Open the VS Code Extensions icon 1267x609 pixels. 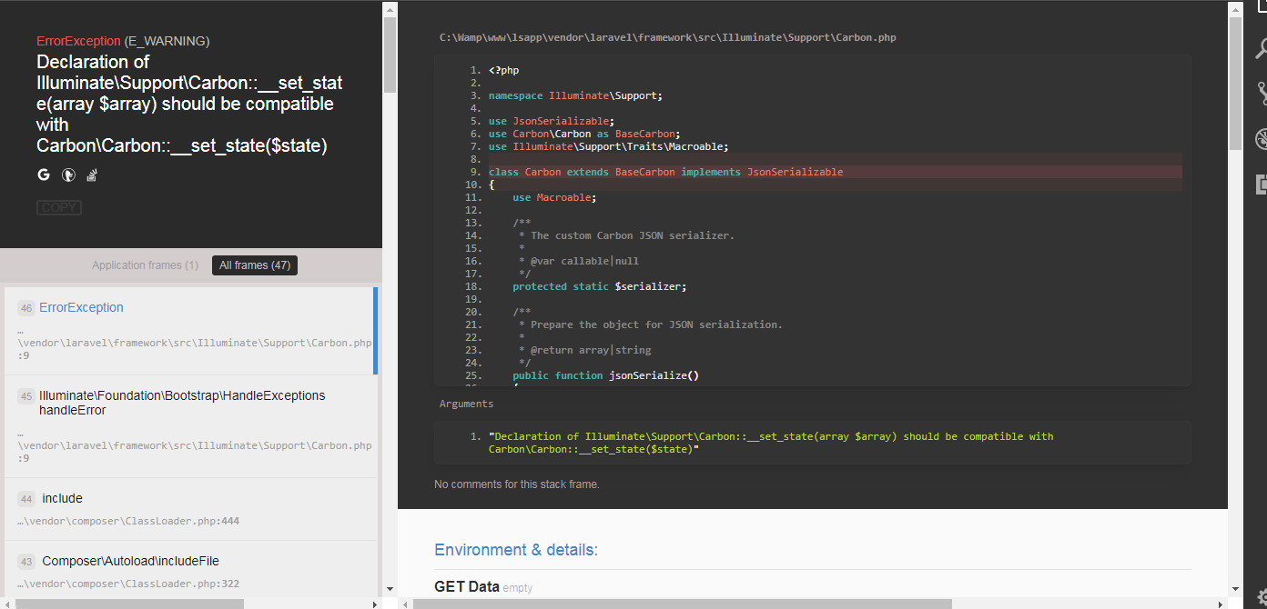coord(1261,184)
